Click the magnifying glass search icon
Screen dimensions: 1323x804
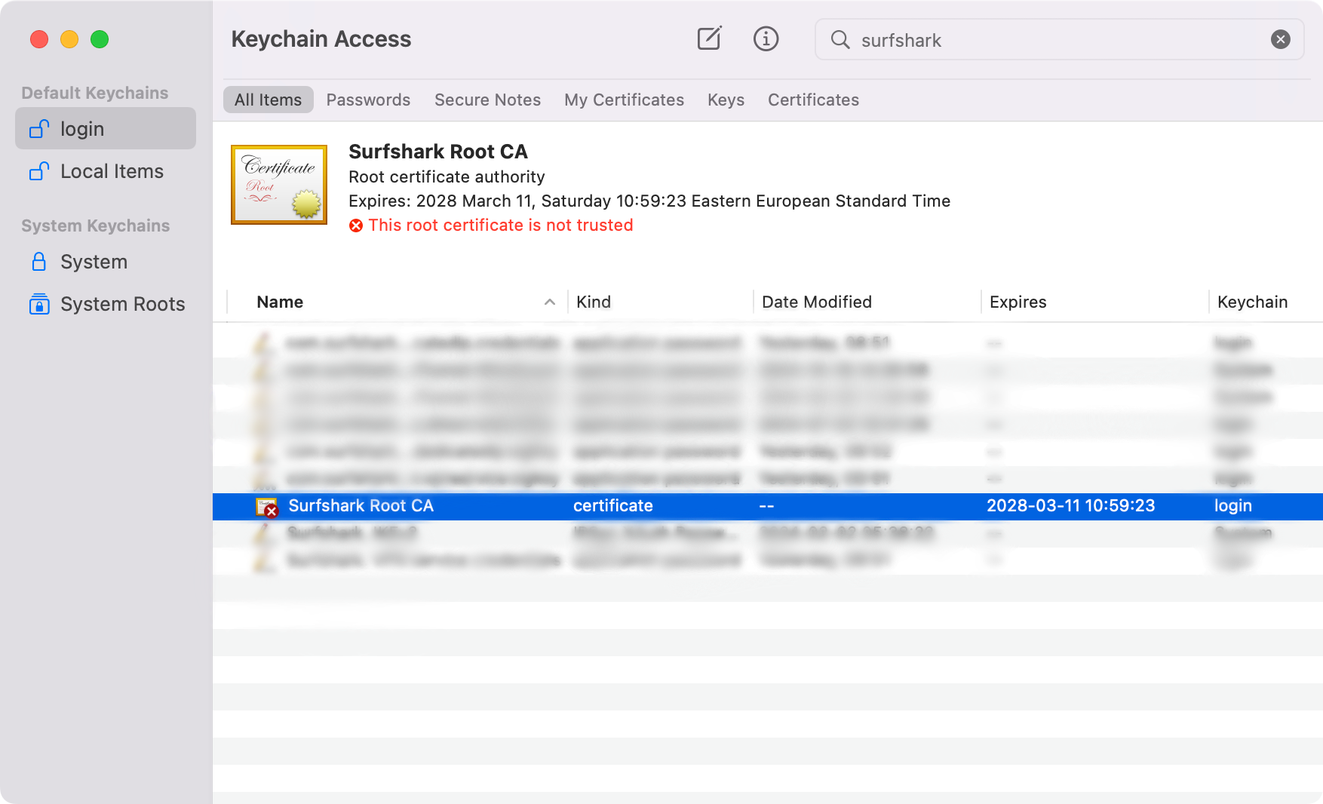pyautogui.click(x=840, y=39)
